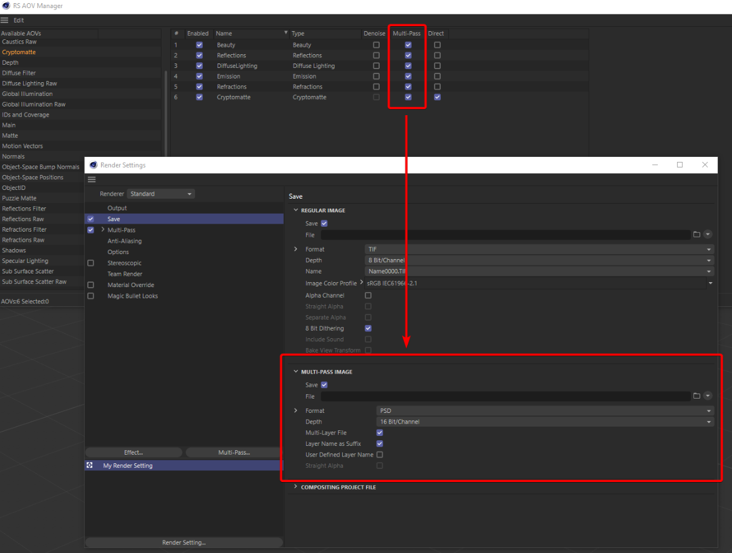732x553 pixels.
Task: Click the Cinema 4D icon in Render Settings titlebar
Action: click(x=93, y=164)
